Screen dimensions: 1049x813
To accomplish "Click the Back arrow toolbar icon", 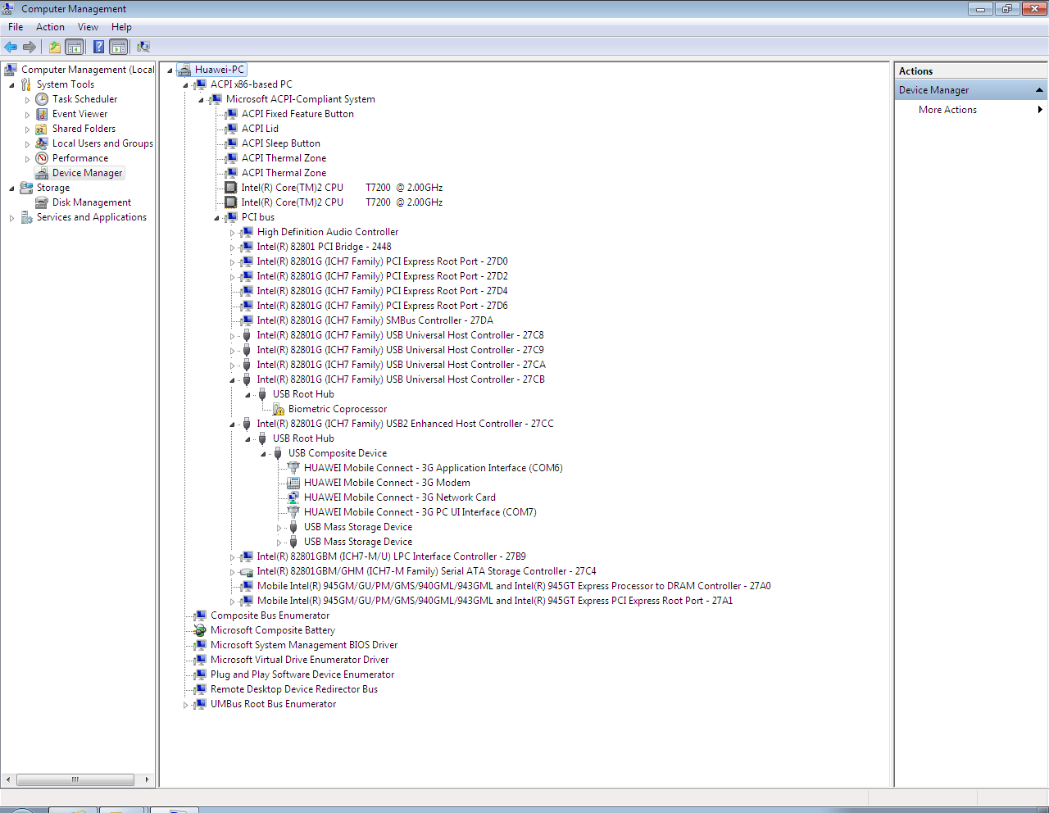I will [11, 47].
